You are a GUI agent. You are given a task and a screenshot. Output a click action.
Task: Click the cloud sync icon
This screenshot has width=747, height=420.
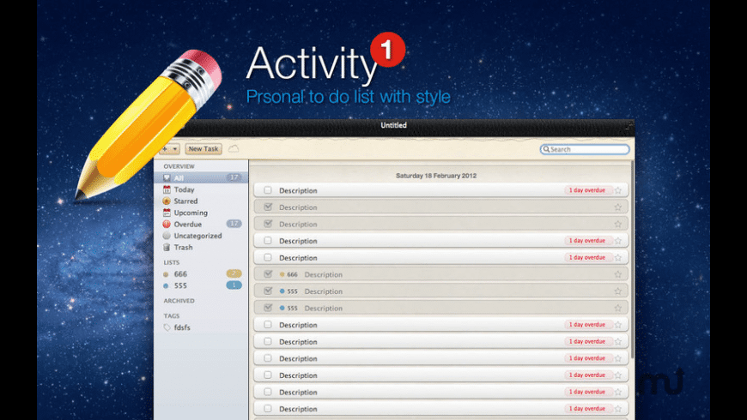coord(234,149)
